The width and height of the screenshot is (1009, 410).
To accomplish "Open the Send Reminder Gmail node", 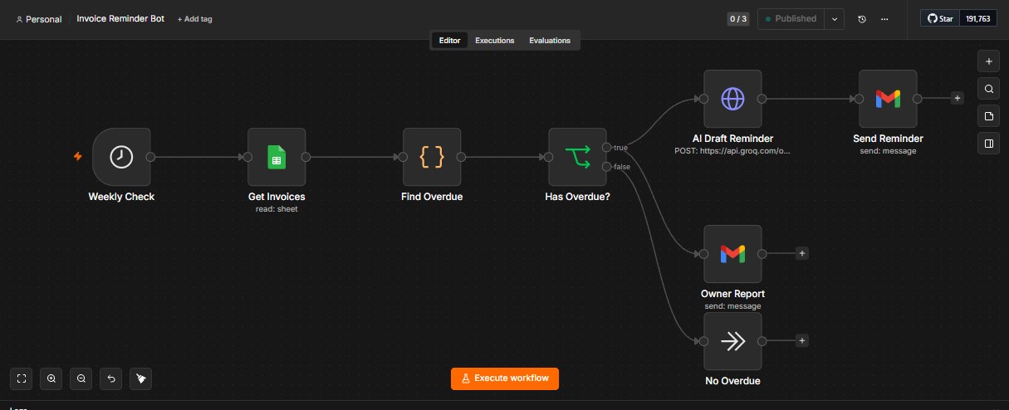I will pyautogui.click(x=888, y=99).
